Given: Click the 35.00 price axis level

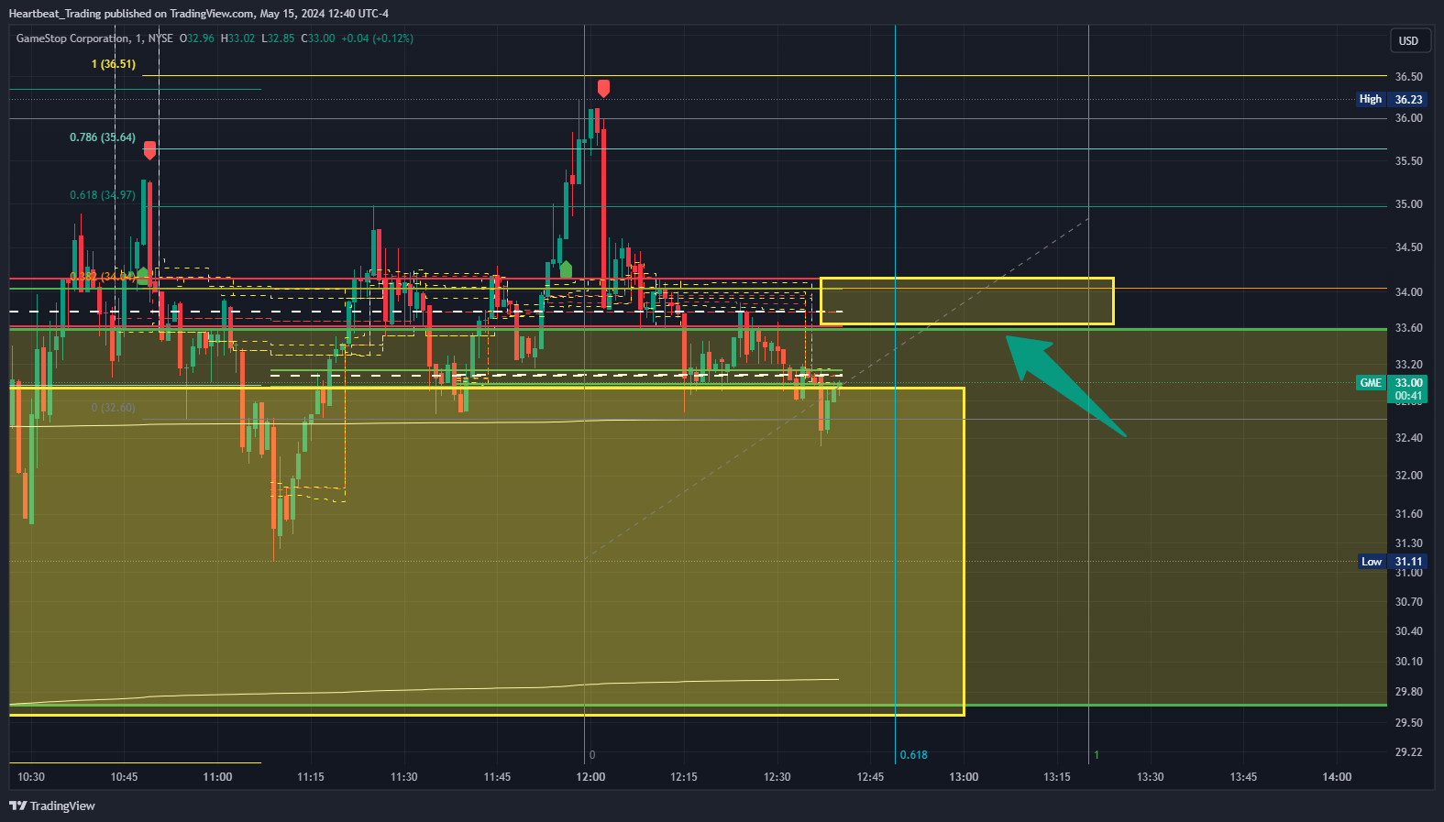Looking at the screenshot, I should (x=1408, y=204).
